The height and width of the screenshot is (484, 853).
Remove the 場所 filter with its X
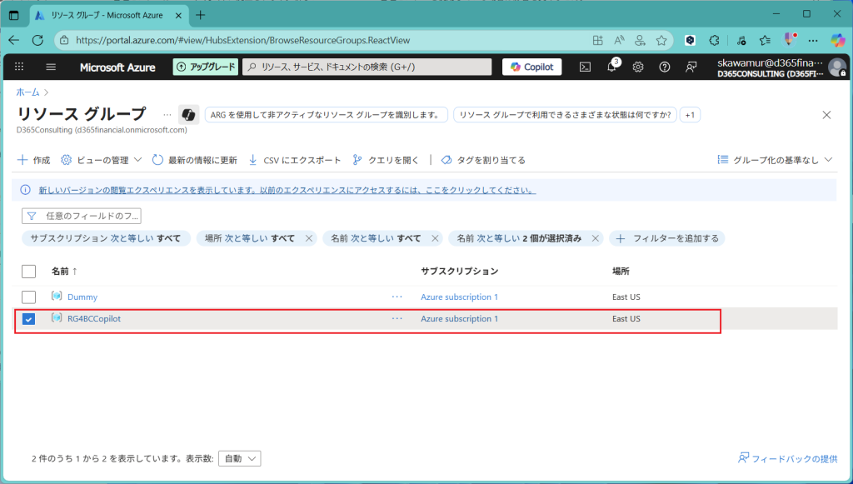[309, 238]
